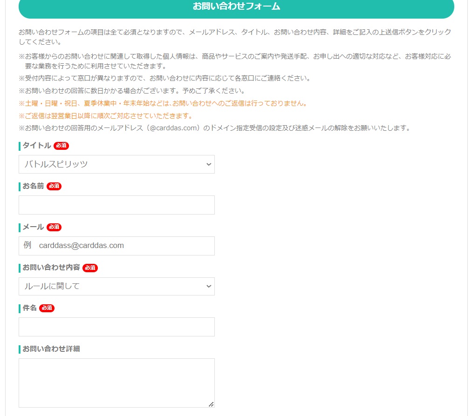The height and width of the screenshot is (416, 471).
Task: Click the orange notice about 翌営業日以降
Action: 106,115
